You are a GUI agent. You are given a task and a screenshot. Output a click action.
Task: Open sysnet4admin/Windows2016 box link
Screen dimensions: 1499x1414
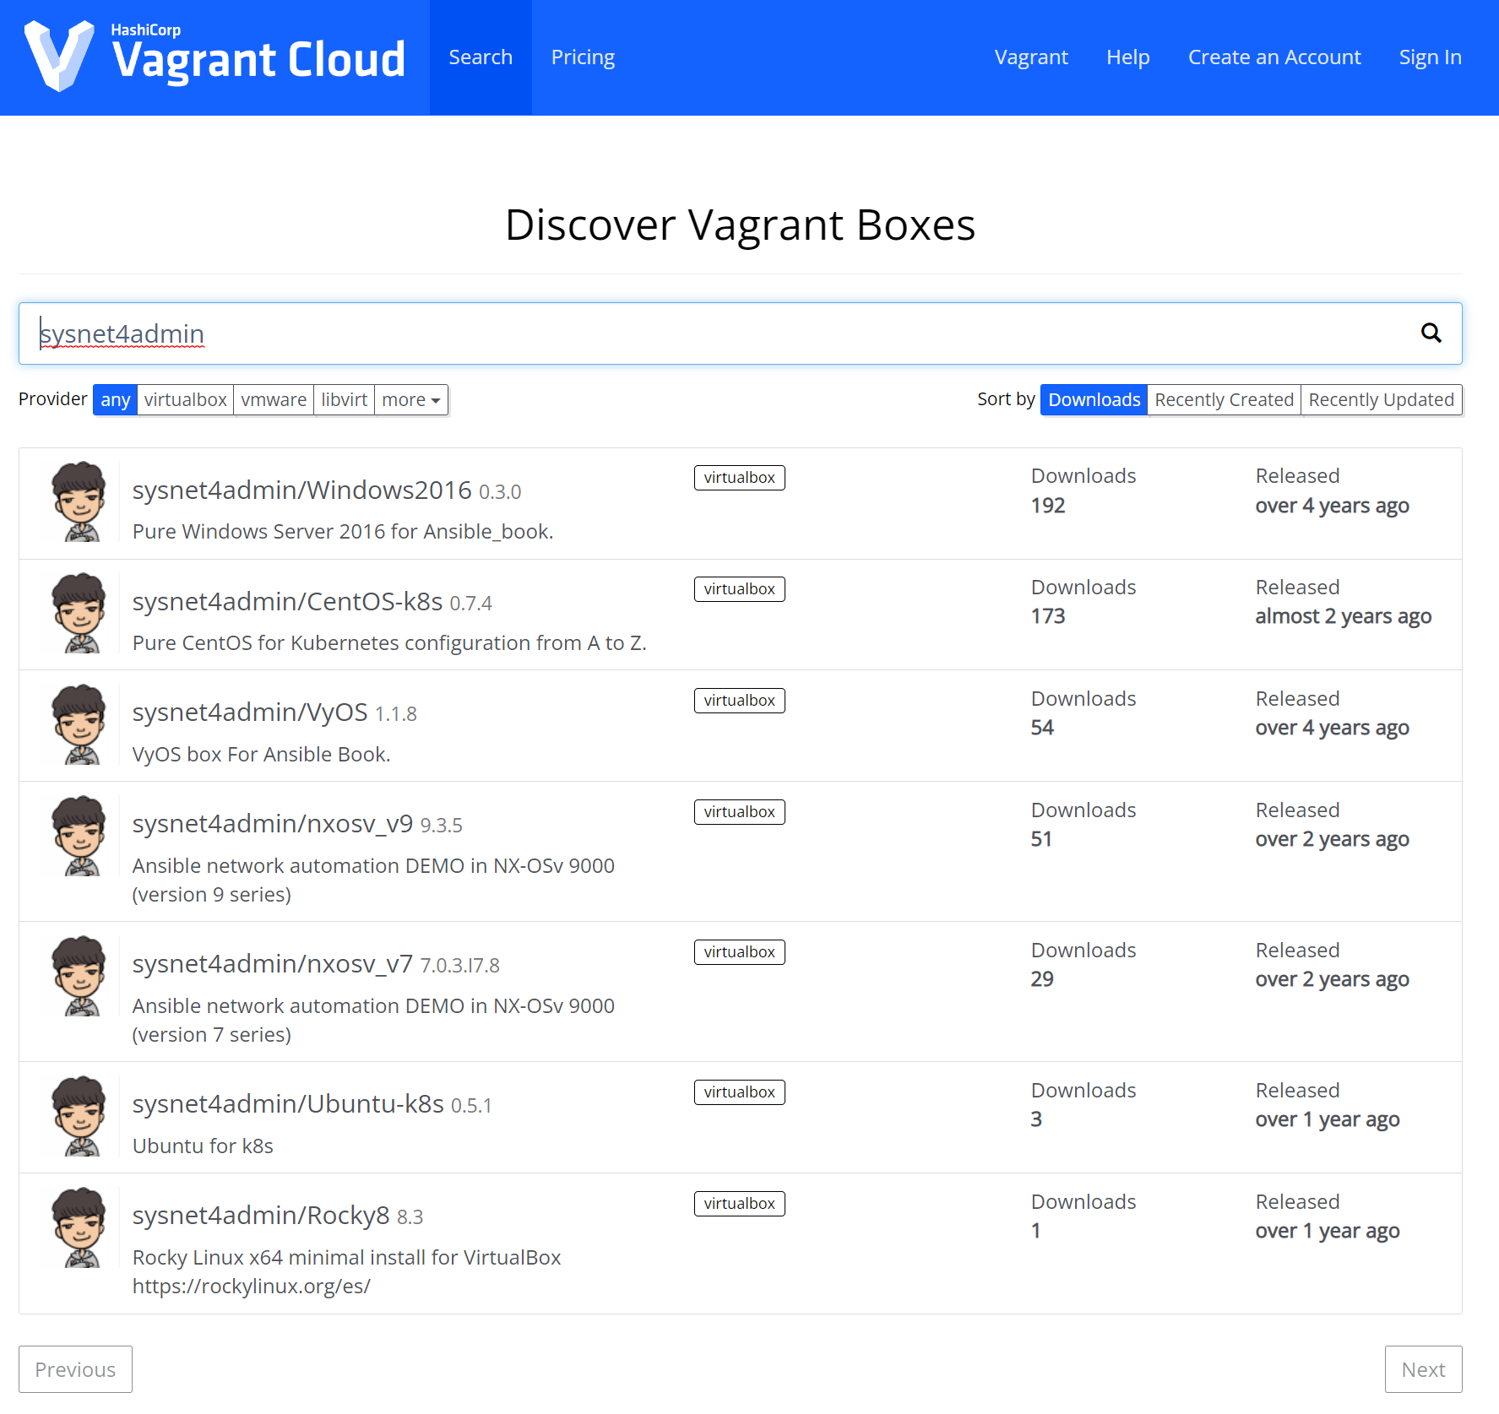tap(301, 490)
